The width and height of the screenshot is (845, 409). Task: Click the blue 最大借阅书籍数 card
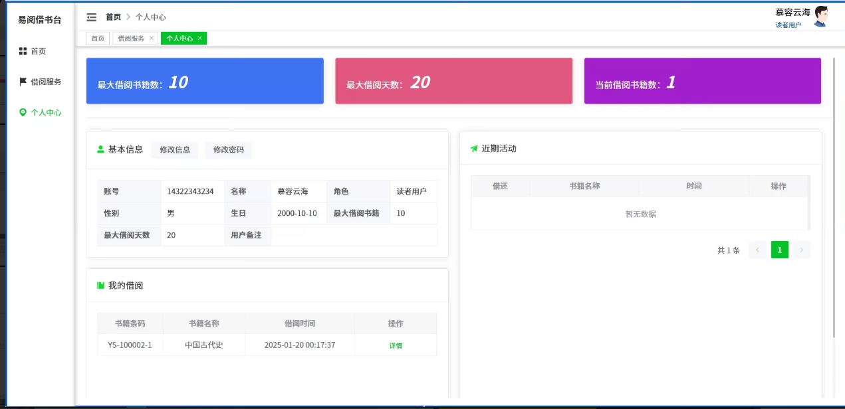tap(205, 81)
